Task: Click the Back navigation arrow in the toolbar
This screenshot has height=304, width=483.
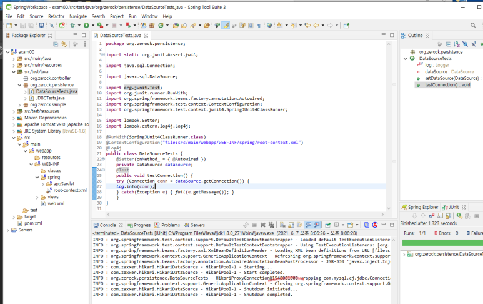Action: 316,26
